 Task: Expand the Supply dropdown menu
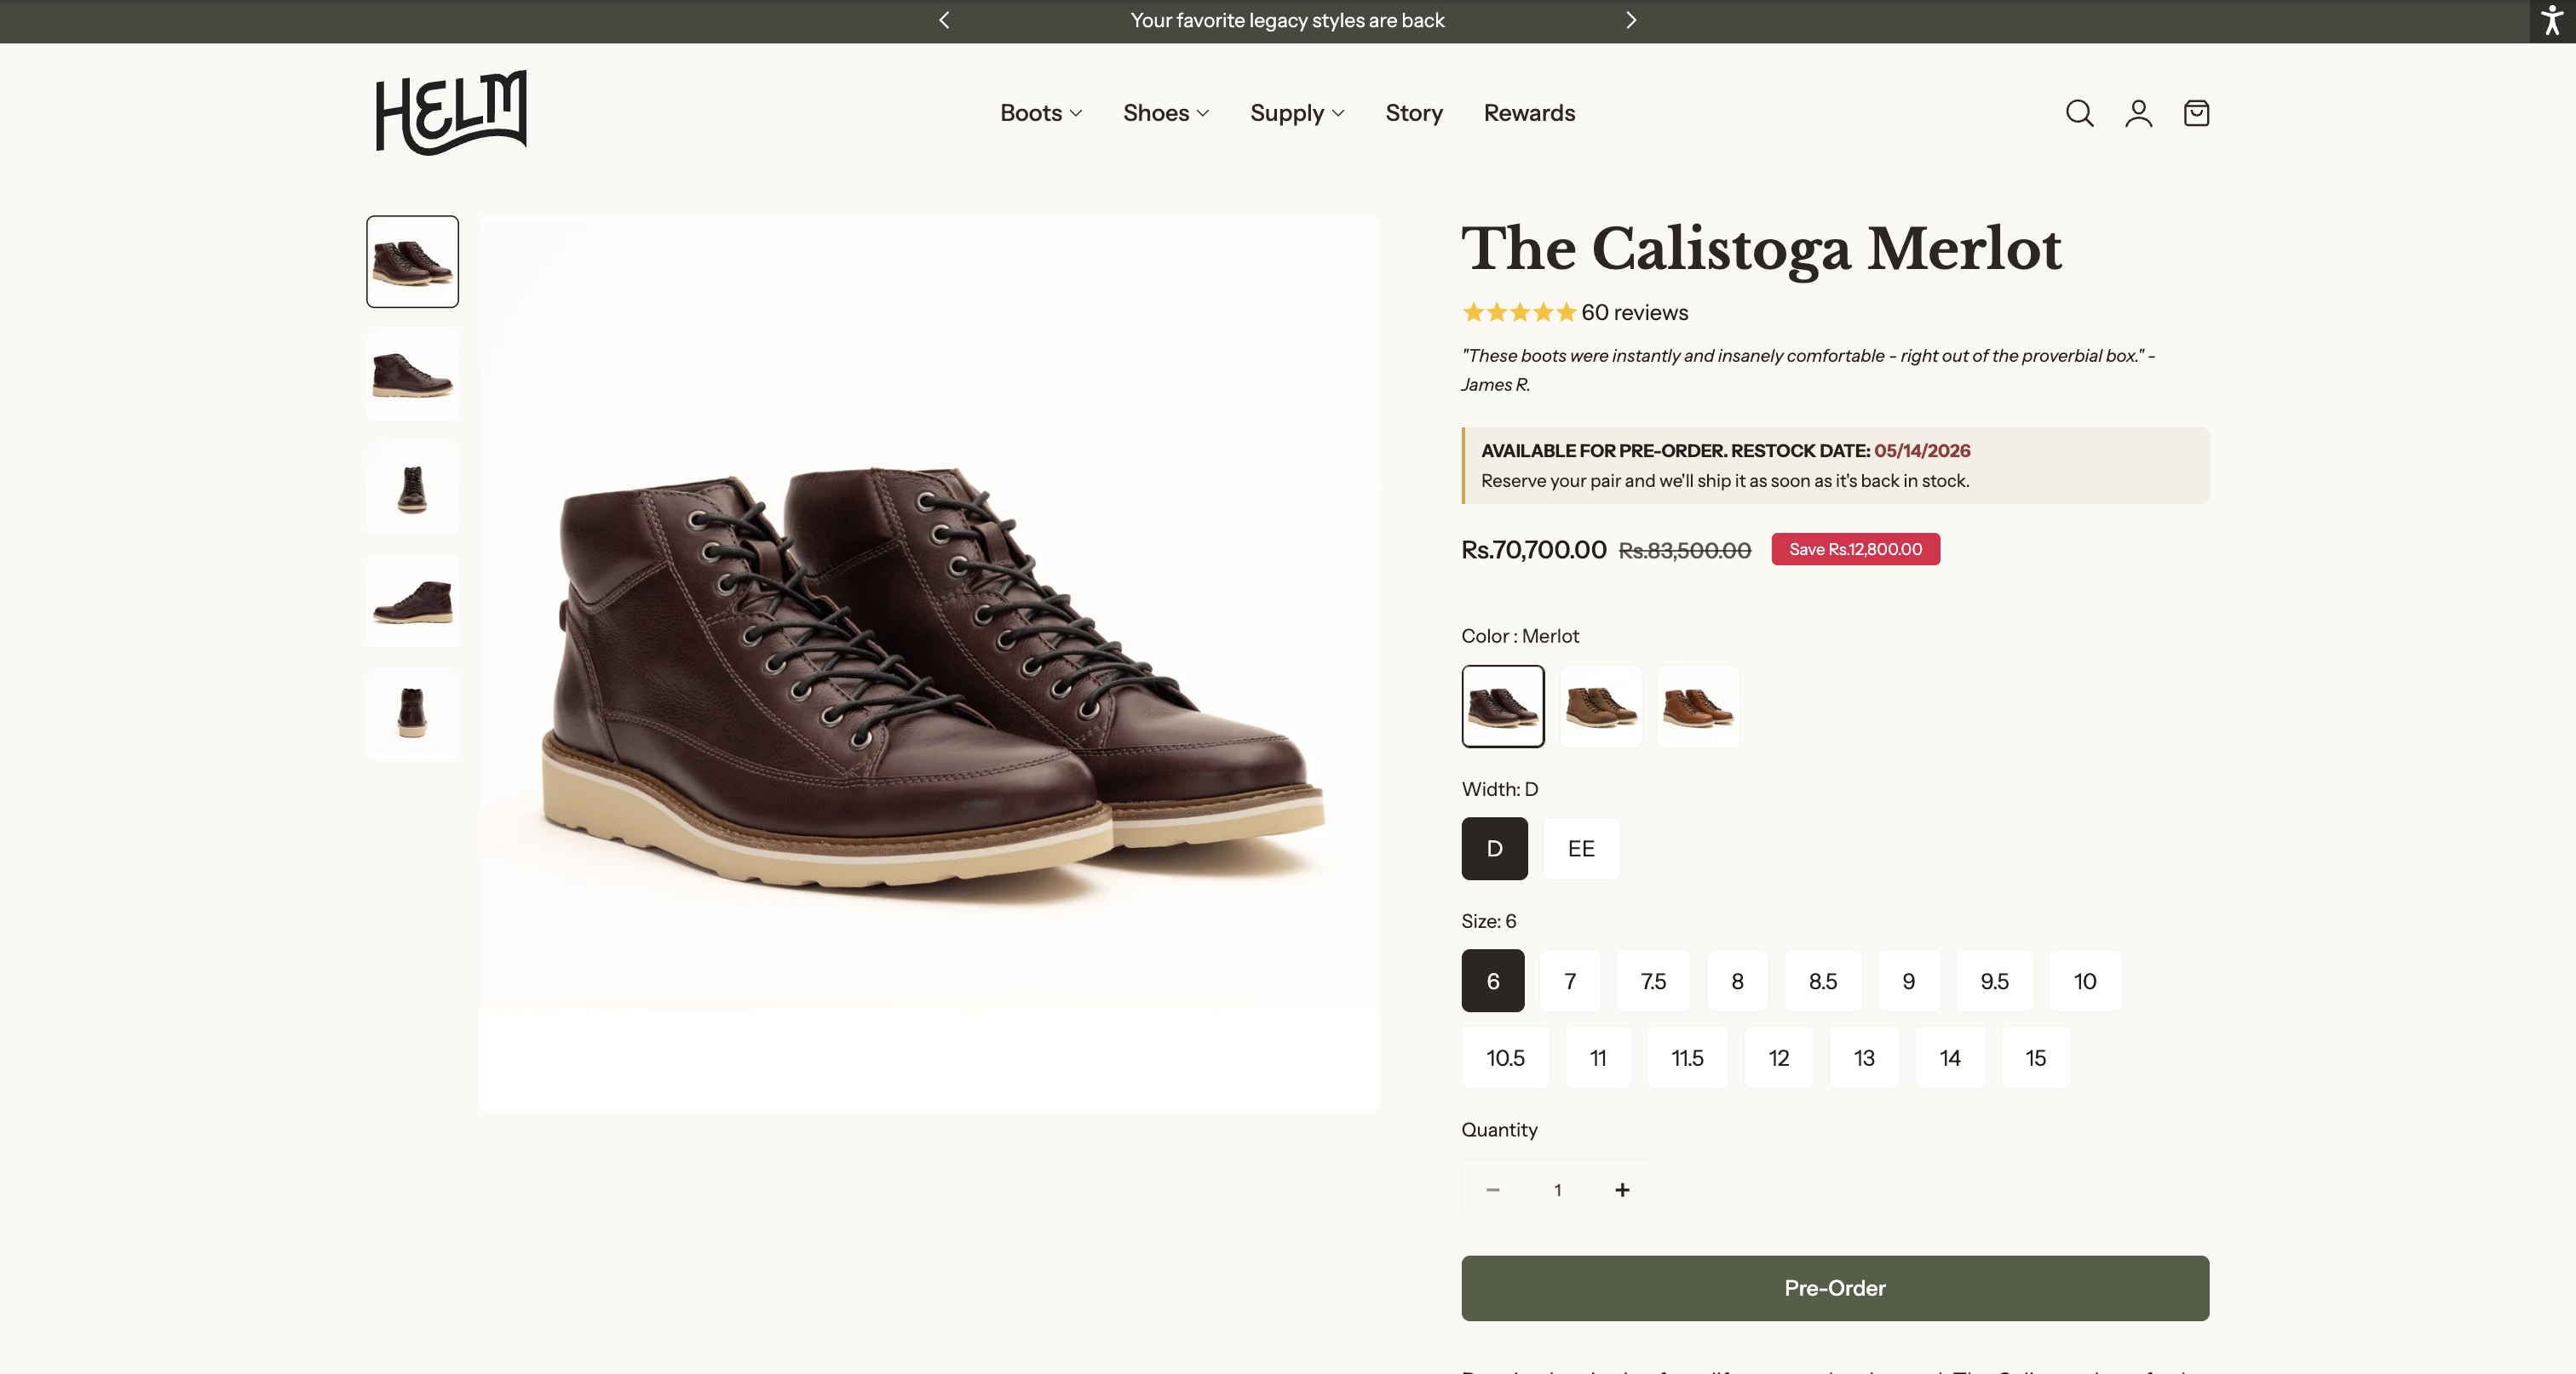[1297, 113]
